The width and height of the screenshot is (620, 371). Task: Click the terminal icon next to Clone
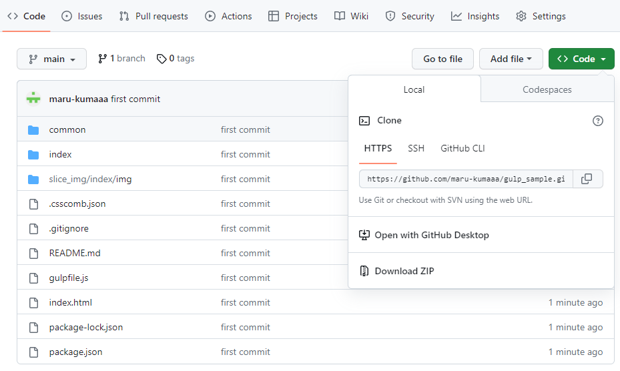click(364, 121)
